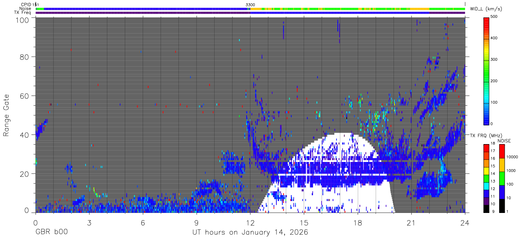
Task: Click the Noise row label
Action: click(x=26, y=9)
